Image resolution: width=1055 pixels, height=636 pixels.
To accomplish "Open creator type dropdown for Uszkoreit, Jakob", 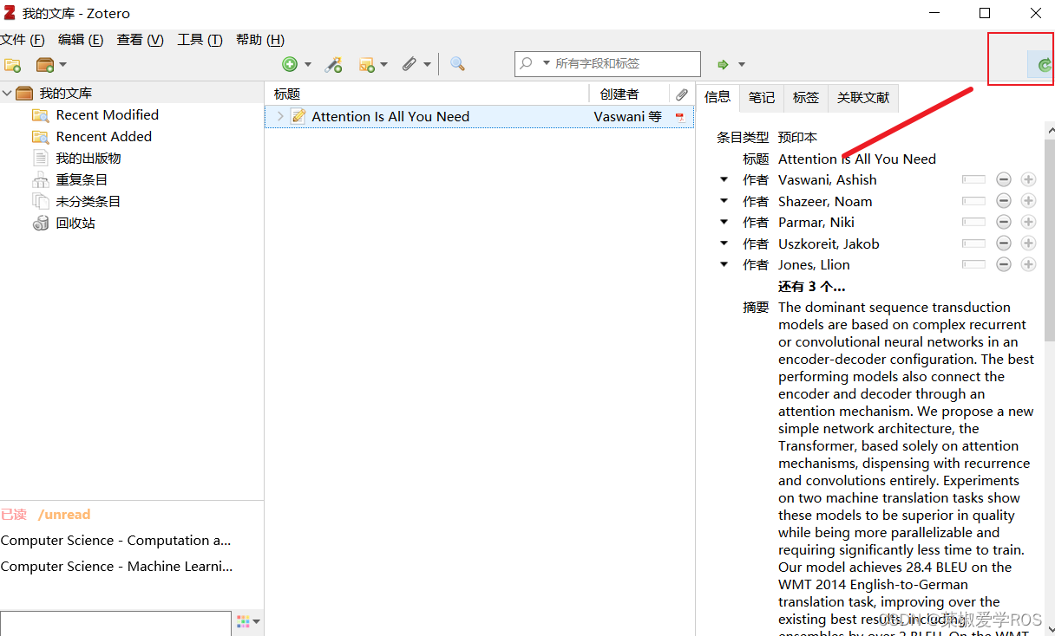I will [x=724, y=243].
